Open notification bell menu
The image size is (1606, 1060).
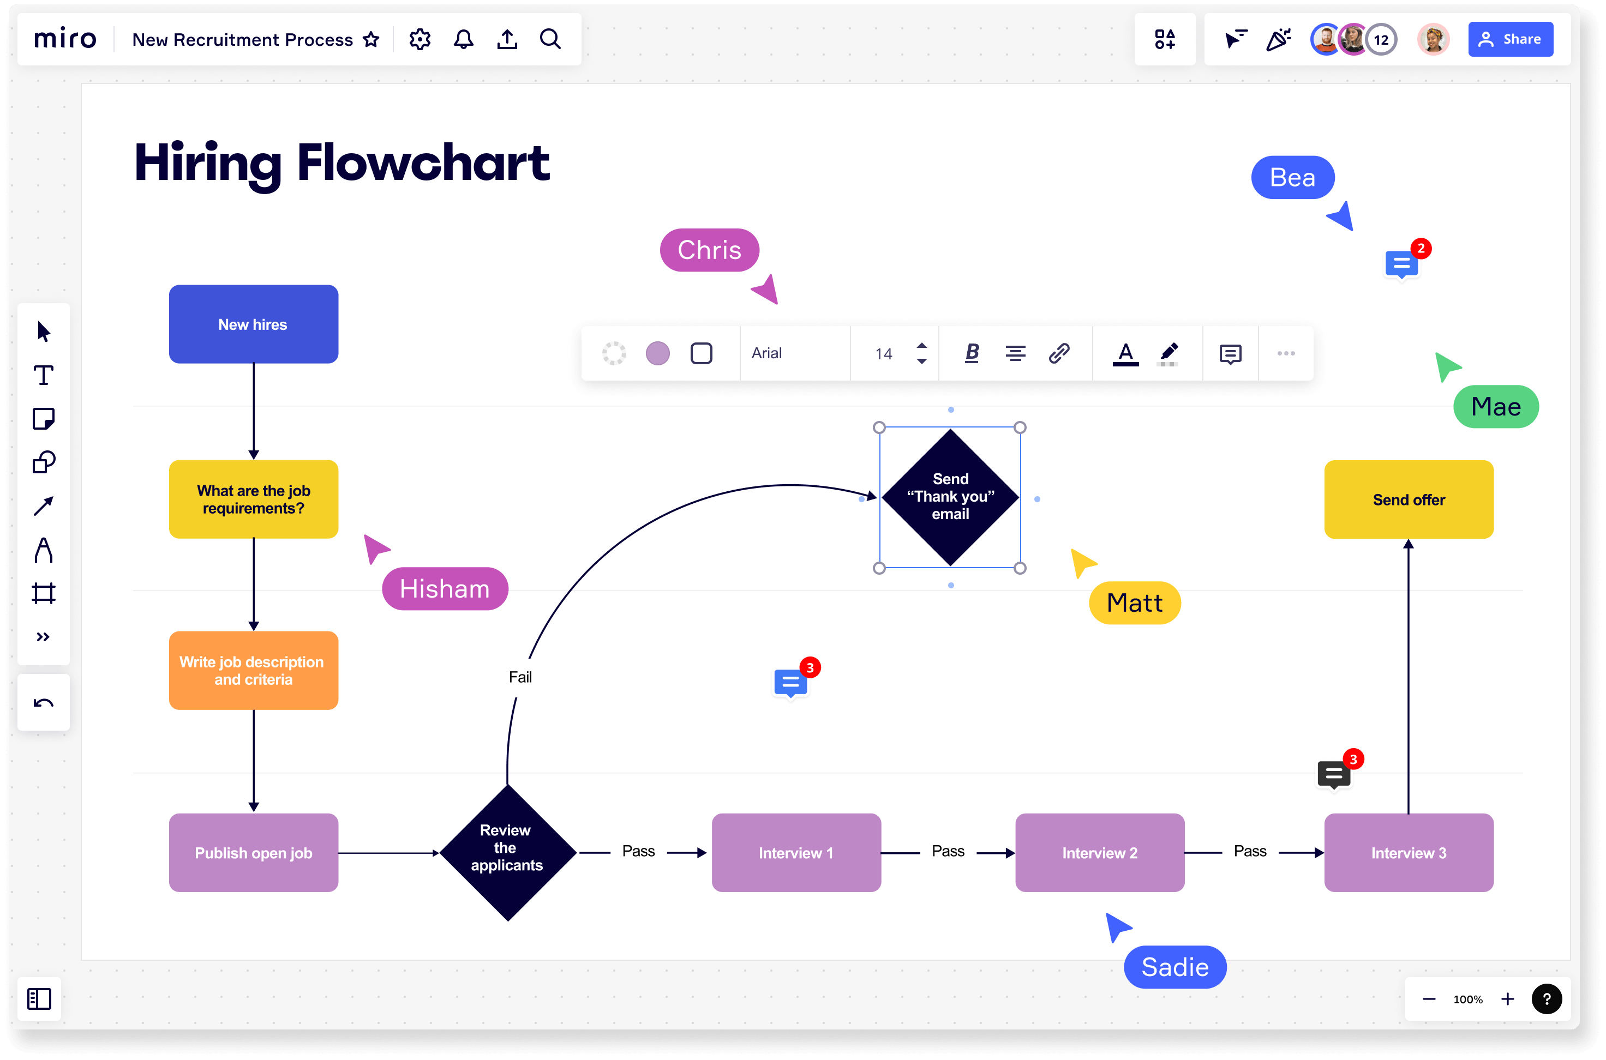point(463,39)
